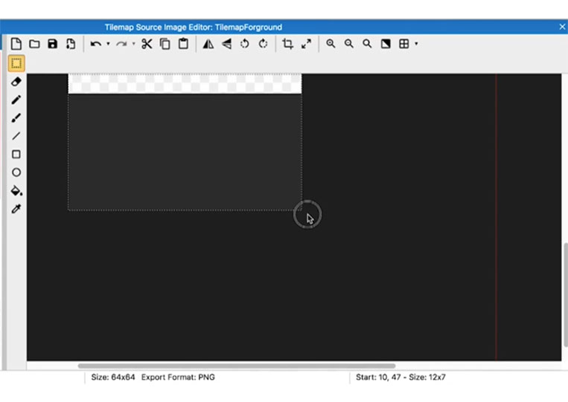This screenshot has width=568, height=402.
Task: Open the redo history dropdown arrow
Action: (134, 44)
